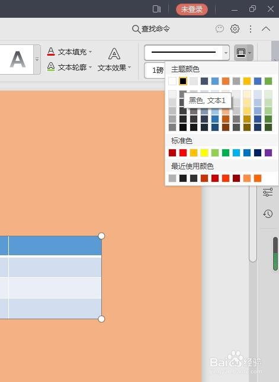Open the 文本轮廓 dropdown arrow
Viewport: 279px width, 382px height.
pos(90,67)
